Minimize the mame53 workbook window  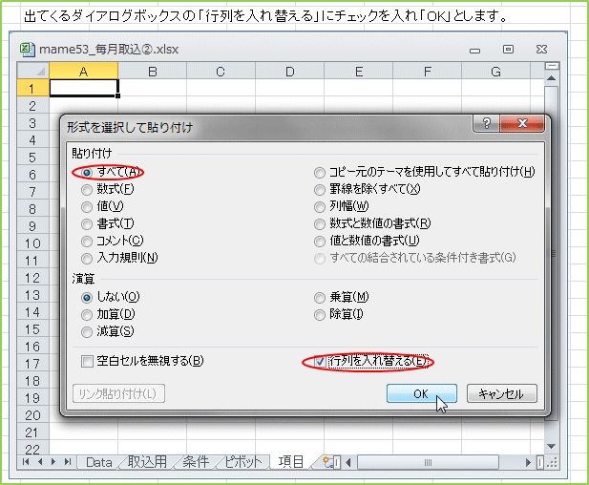(474, 50)
